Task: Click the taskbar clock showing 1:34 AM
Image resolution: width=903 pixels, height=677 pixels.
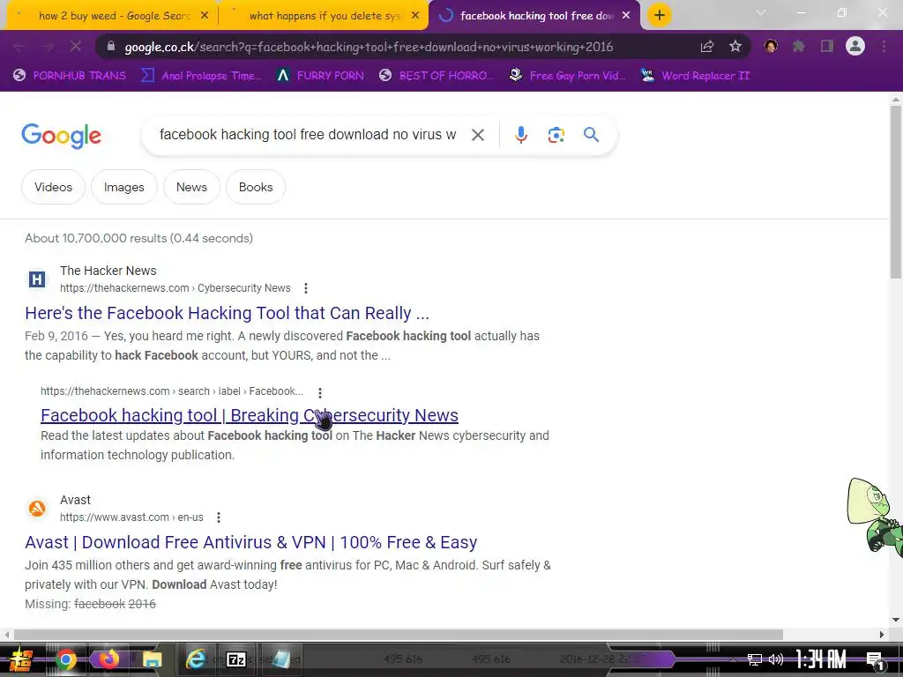Action: click(821, 659)
